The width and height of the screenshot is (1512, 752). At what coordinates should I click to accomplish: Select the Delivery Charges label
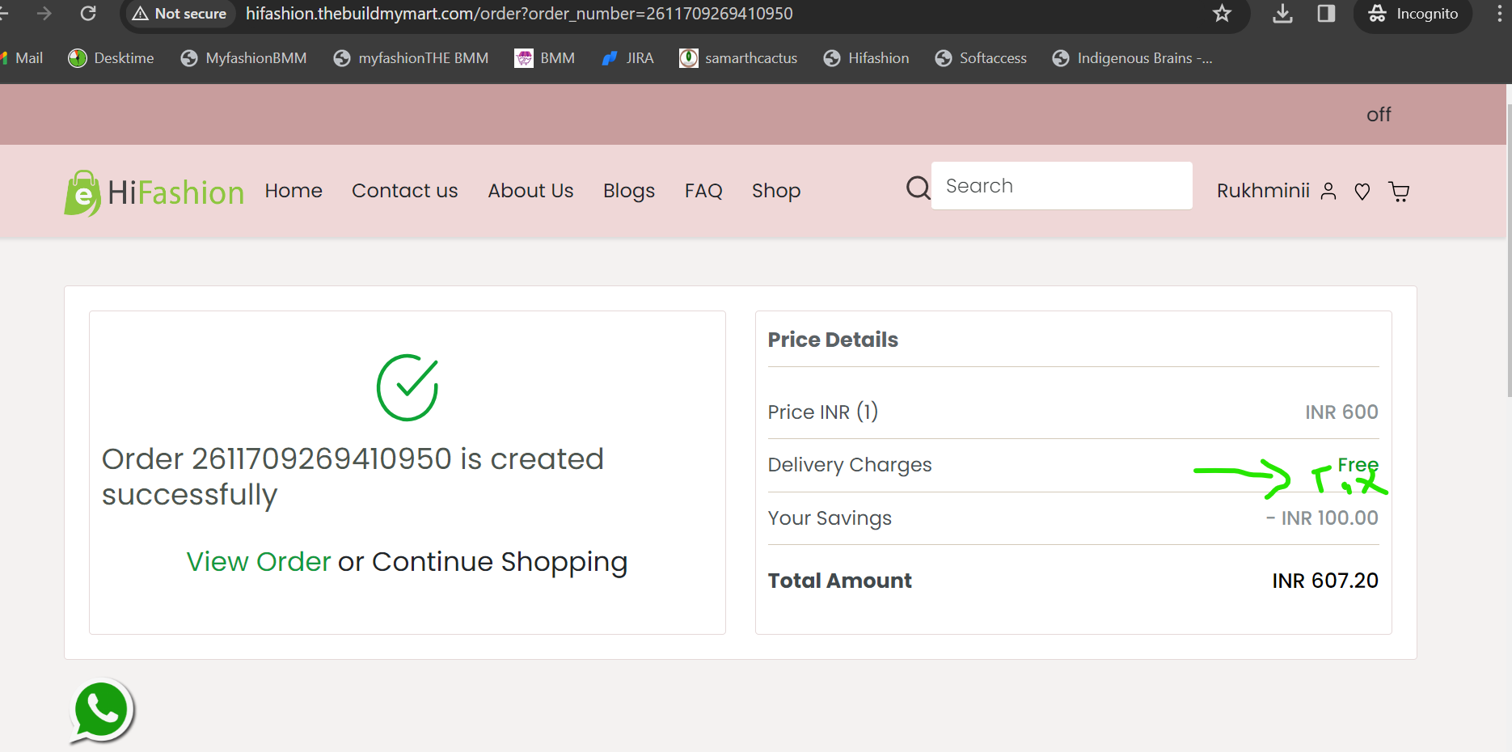[x=850, y=465]
